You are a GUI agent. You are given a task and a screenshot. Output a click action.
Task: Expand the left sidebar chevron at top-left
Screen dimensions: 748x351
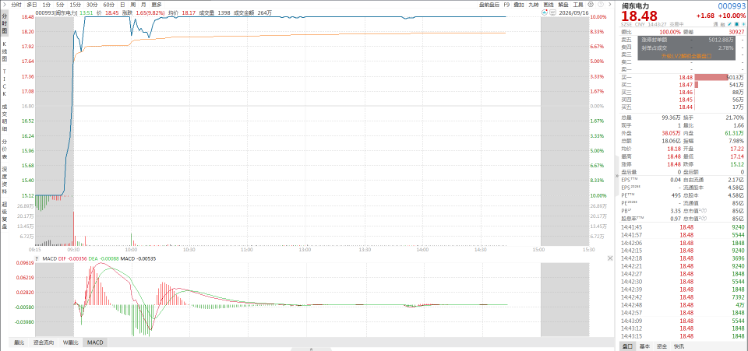(x=3, y=5)
